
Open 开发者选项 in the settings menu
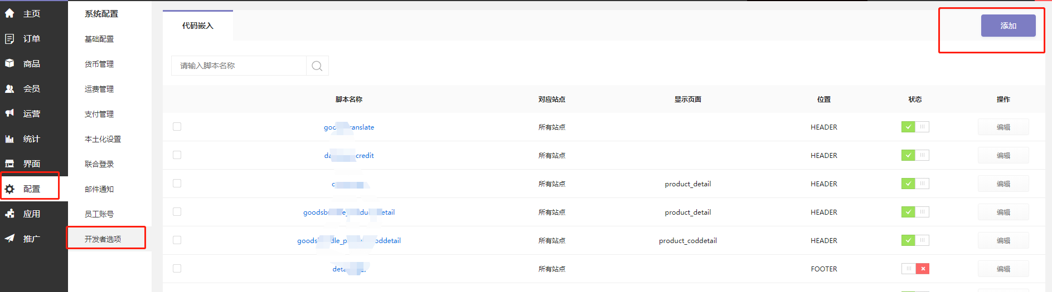[103, 239]
